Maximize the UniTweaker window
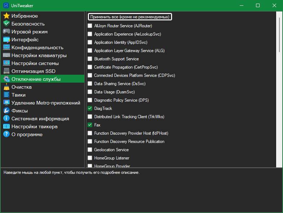Image resolution: width=283 pixels, height=213 pixels. (258, 5)
